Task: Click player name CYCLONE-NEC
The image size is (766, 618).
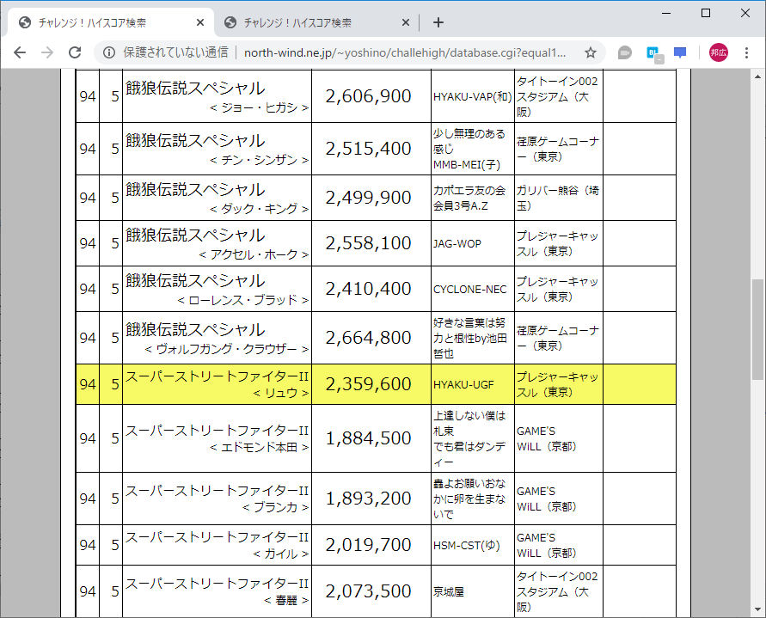Action: pyautogui.click(x=469, y=289)
